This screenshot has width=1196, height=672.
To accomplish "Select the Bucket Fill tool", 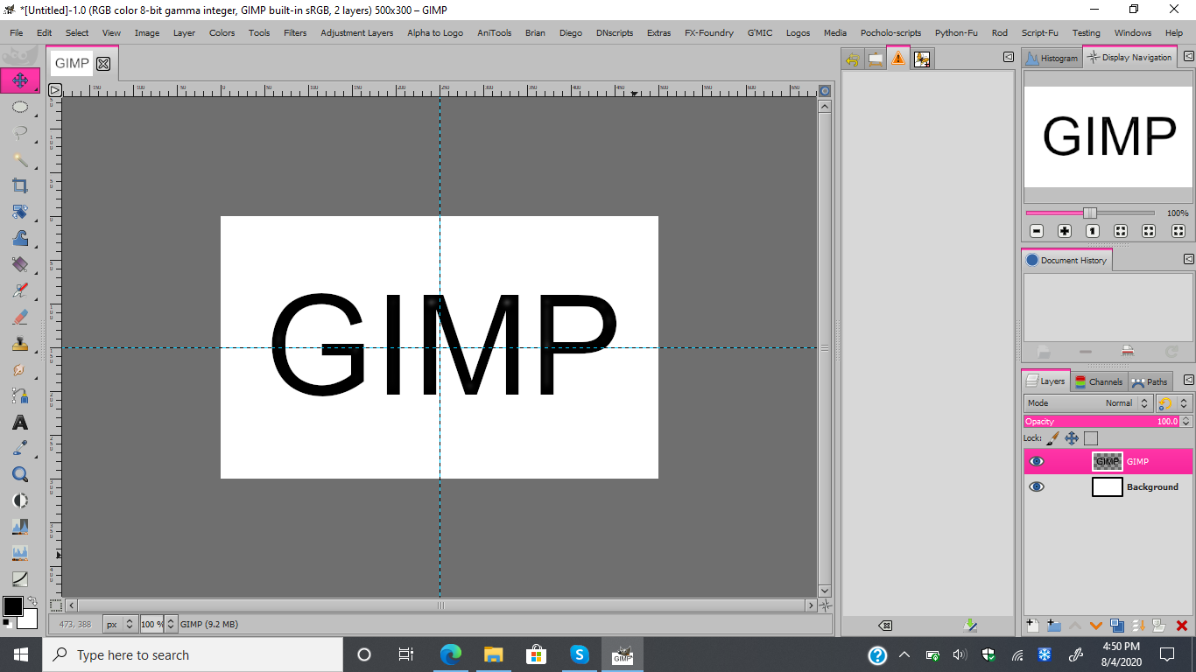I will (19, 264).
